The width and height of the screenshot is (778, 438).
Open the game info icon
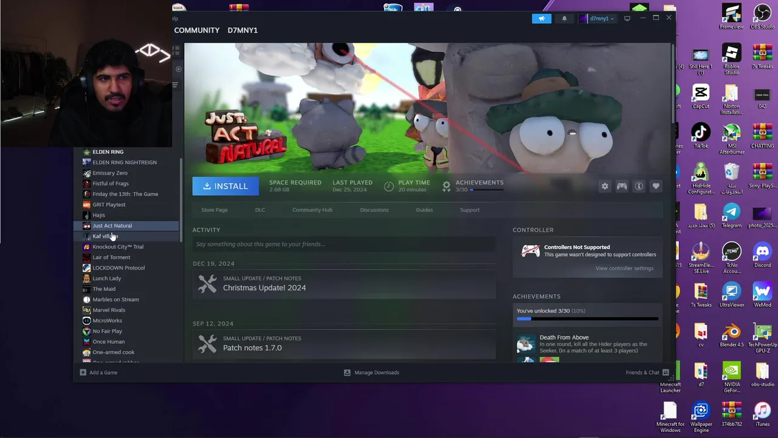[x=639, y=186]
